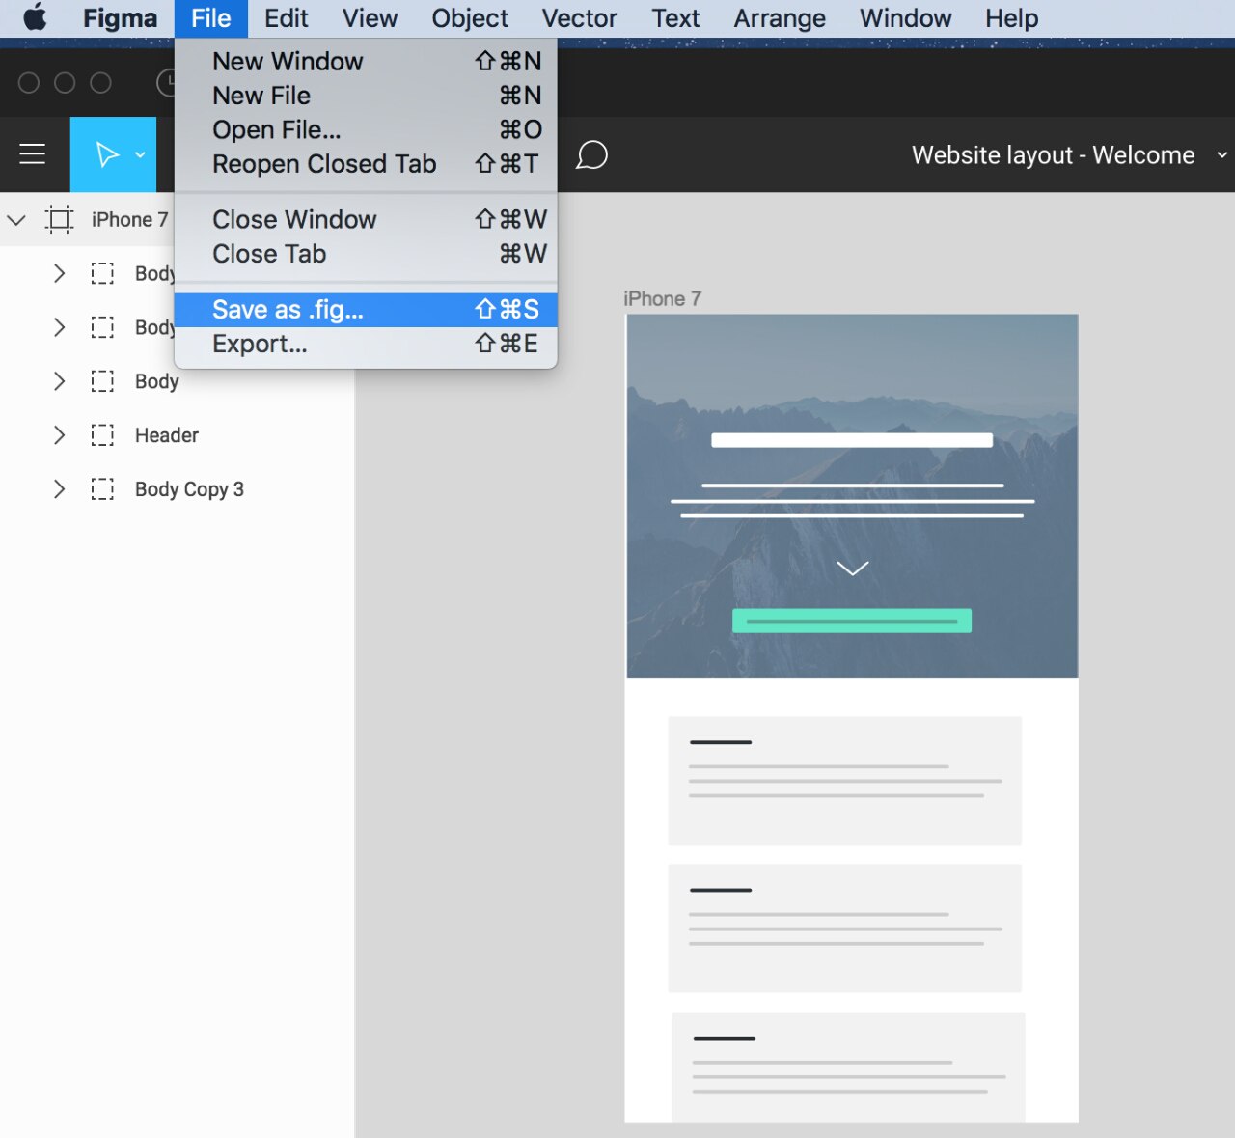Select the Comment tool speech bubble
Viewport: 1235px width, 1138px height.
pyautogui.click(x=591, y=154)
